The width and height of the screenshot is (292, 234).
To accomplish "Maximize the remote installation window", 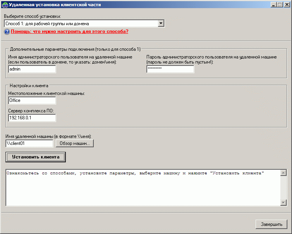I will point(280,4).
